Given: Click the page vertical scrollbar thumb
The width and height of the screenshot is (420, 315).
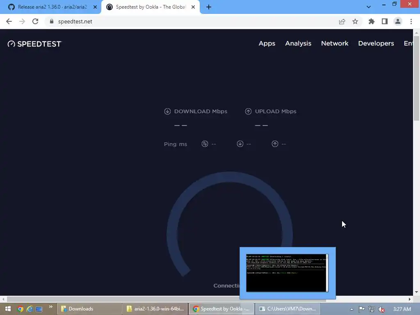Looking at the screenshot, I should pyautogui.click(x=417, y=78).
